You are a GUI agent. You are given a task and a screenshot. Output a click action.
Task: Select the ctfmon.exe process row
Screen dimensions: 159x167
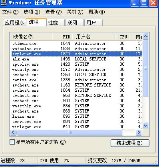pyautogui.click(x=77, y=43)
